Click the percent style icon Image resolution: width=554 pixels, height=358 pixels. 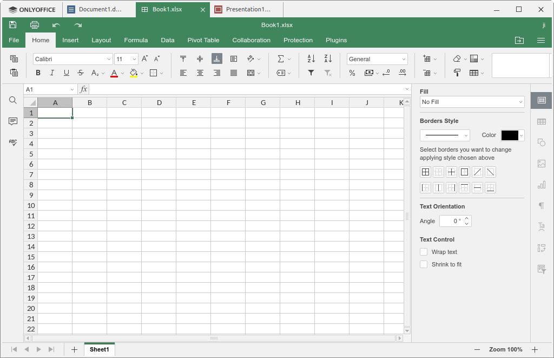point(352,73)
